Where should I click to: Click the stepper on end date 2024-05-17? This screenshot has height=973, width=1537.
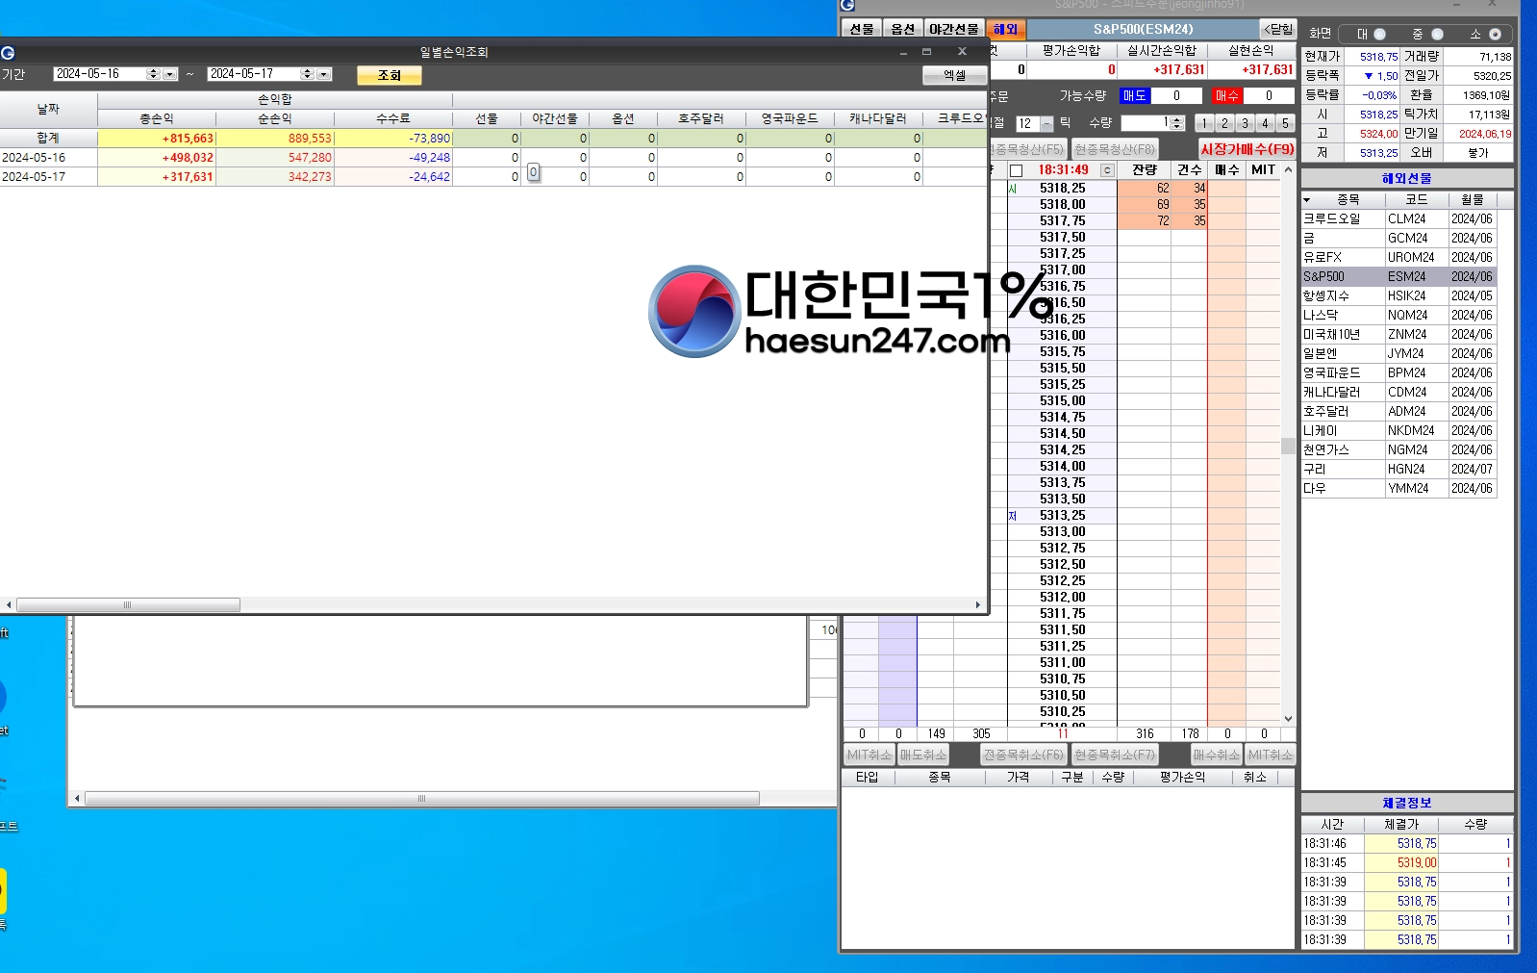[307, 74]
